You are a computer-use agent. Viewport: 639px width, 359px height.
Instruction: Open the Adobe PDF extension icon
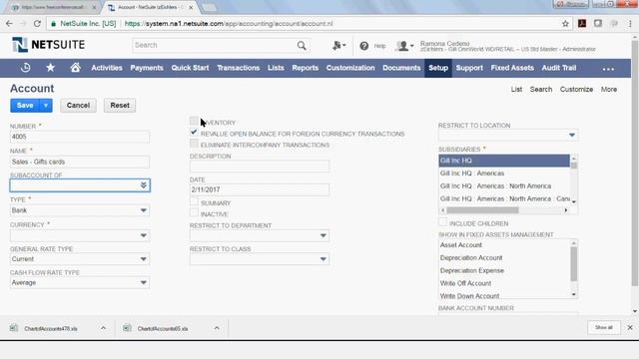(x=582, y=23)
